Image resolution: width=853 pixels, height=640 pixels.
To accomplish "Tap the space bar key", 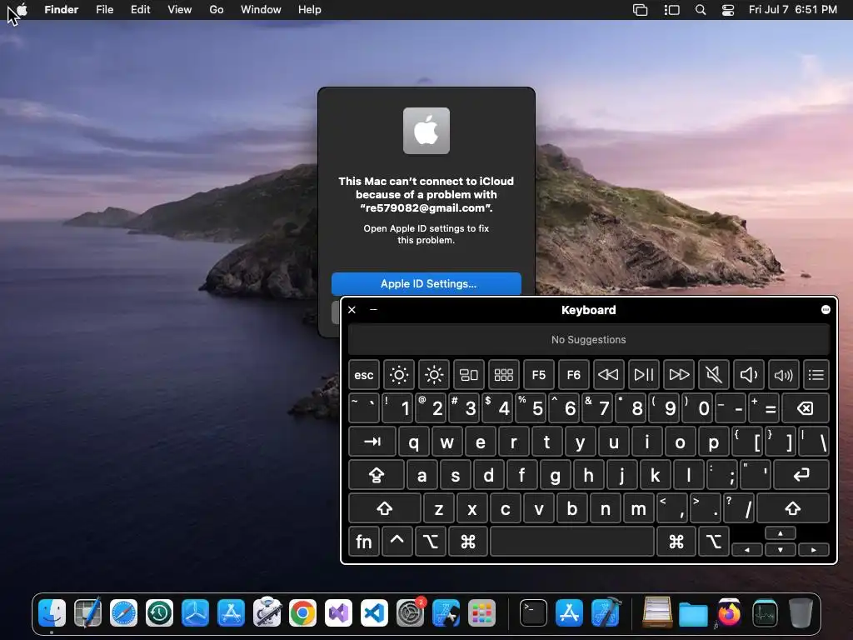I will pyautogui.click(x=572, y=542).
